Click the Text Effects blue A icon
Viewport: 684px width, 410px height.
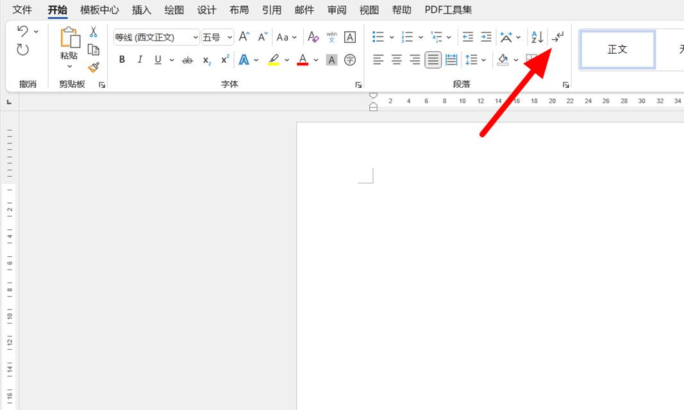click(x=244, y=60)
